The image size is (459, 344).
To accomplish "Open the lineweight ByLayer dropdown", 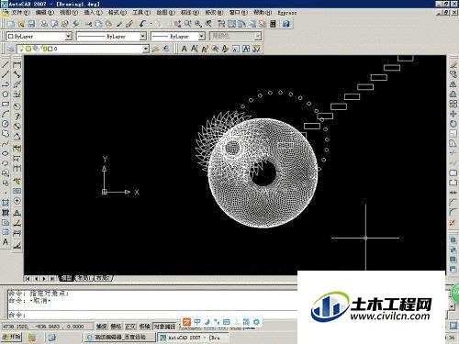I will coord(201,36).
